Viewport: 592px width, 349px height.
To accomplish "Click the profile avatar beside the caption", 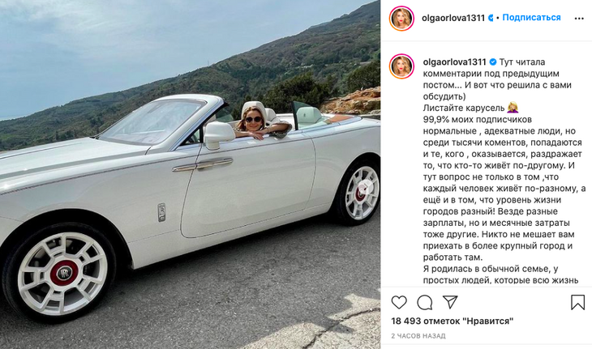I will (401, 66).
